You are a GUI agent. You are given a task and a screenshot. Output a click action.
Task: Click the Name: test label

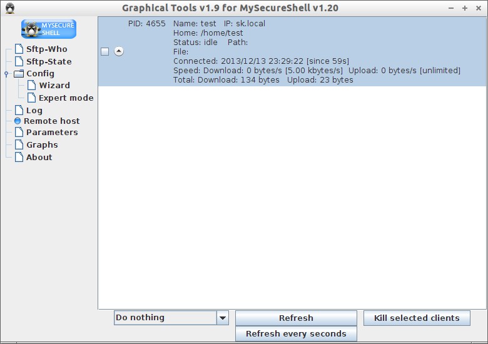tap(195, 24)
